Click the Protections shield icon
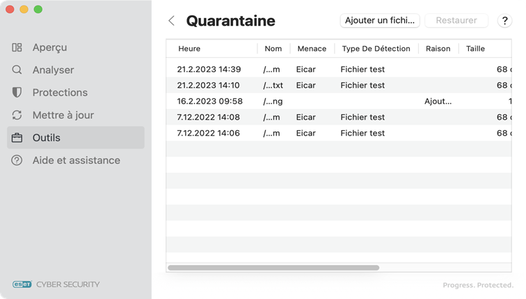Image resolution: width=526 pixels, height=299 pixels. coord(17,92)
